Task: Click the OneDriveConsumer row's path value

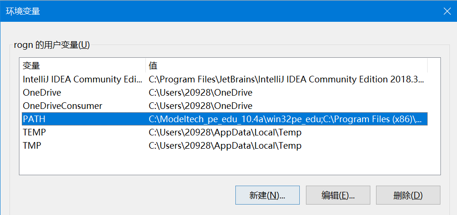Action: tap(201, 106)
